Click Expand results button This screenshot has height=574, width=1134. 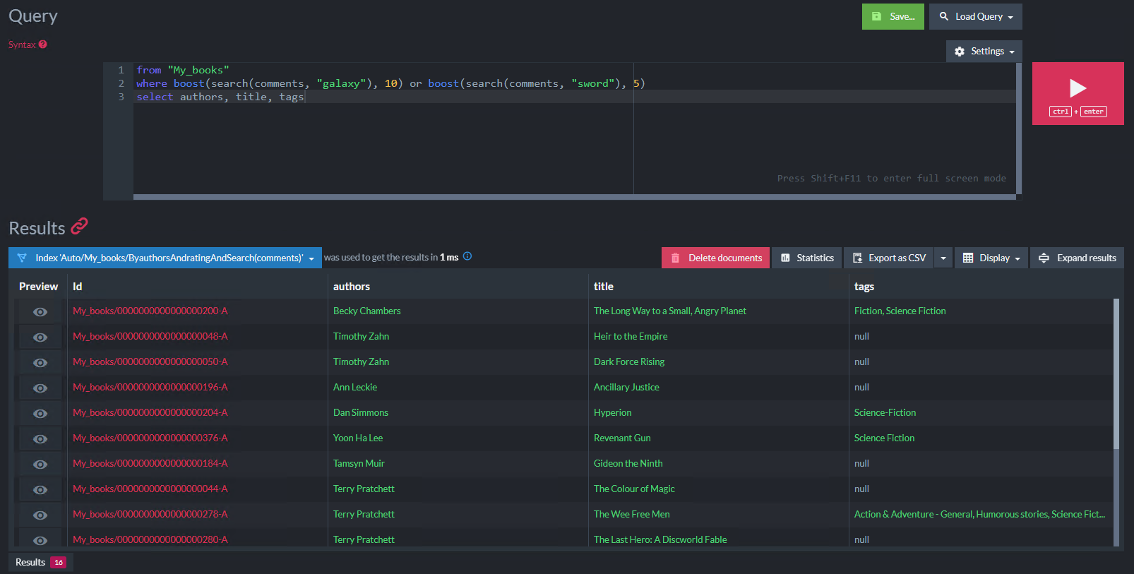pyautogui.click(x=1077, y=258)
